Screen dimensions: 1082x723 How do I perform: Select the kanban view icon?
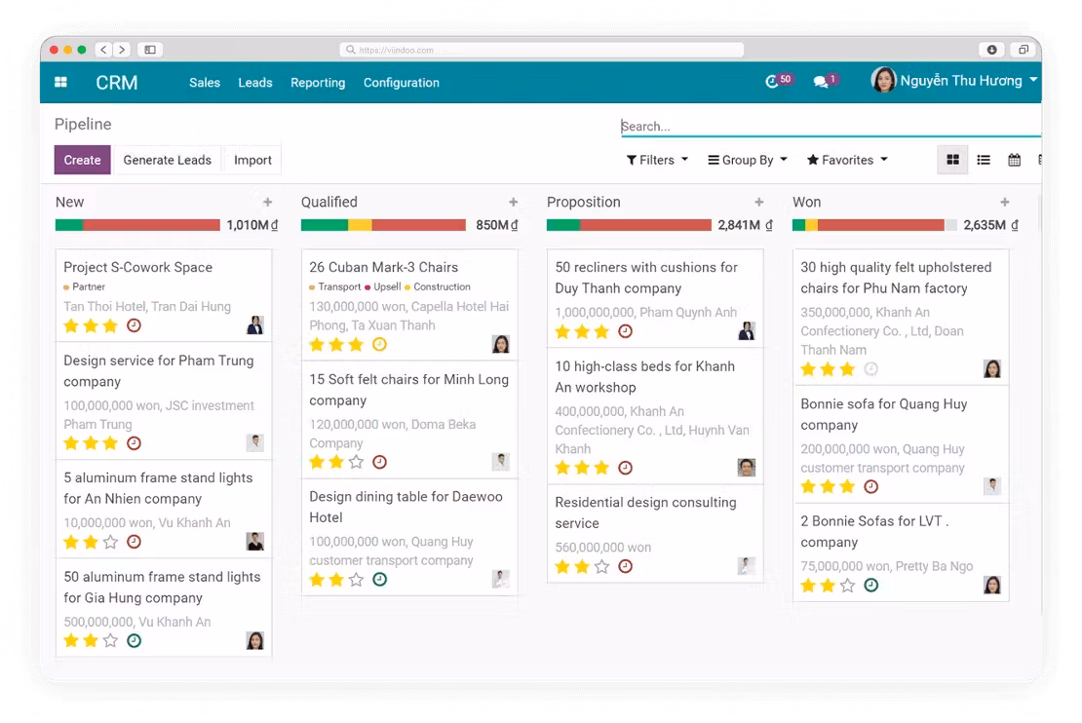(952, 160)
